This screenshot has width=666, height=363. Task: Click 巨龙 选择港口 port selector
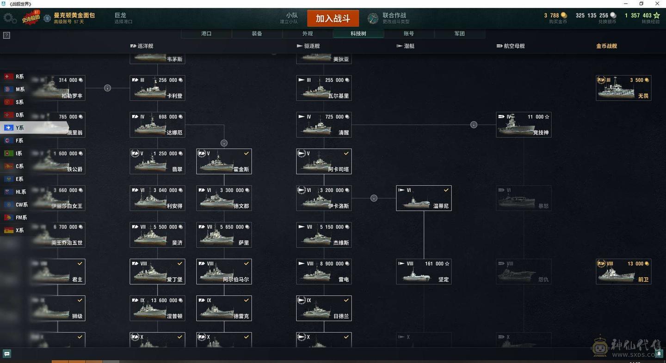pos(123,18)
